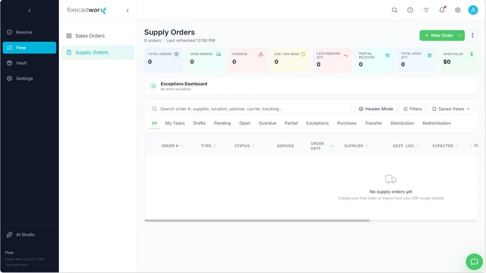This screenshot has width=486, height=273.
Task: Click the Derived column header
Action: tap(286, 146)
